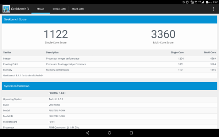Tap Floating Point multi-core value 3184
Viewport: 219px width, 137px height.
point(213,64)
